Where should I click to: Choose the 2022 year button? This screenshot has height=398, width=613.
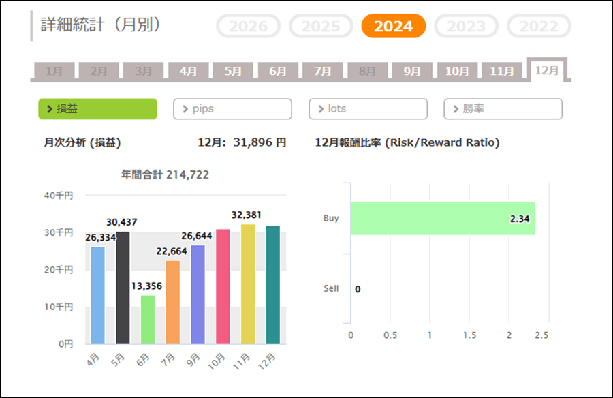coord(539,27)
